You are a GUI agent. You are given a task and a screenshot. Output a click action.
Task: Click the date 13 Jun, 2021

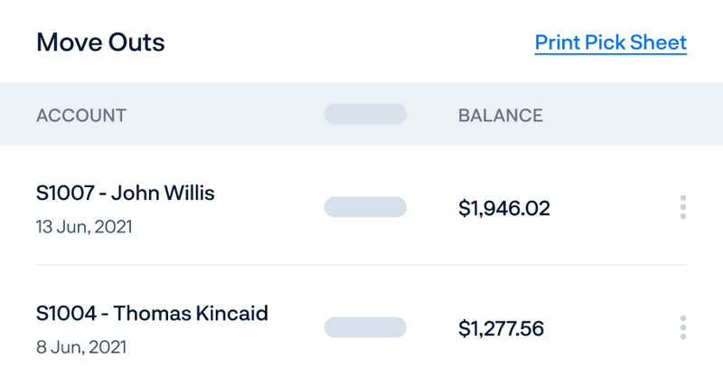[x=84, y=226]
